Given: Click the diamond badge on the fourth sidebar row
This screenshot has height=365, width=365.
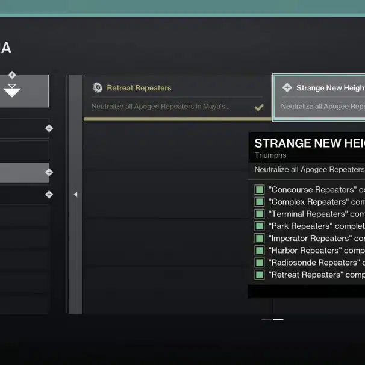Looking at the screenshot, I should [49, 195].
